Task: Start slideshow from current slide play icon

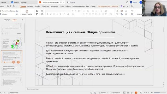Action: [x=27, y=11]
